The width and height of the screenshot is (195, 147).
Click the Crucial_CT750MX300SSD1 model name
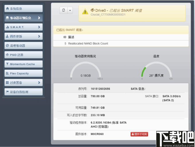(x=108, y=15)
